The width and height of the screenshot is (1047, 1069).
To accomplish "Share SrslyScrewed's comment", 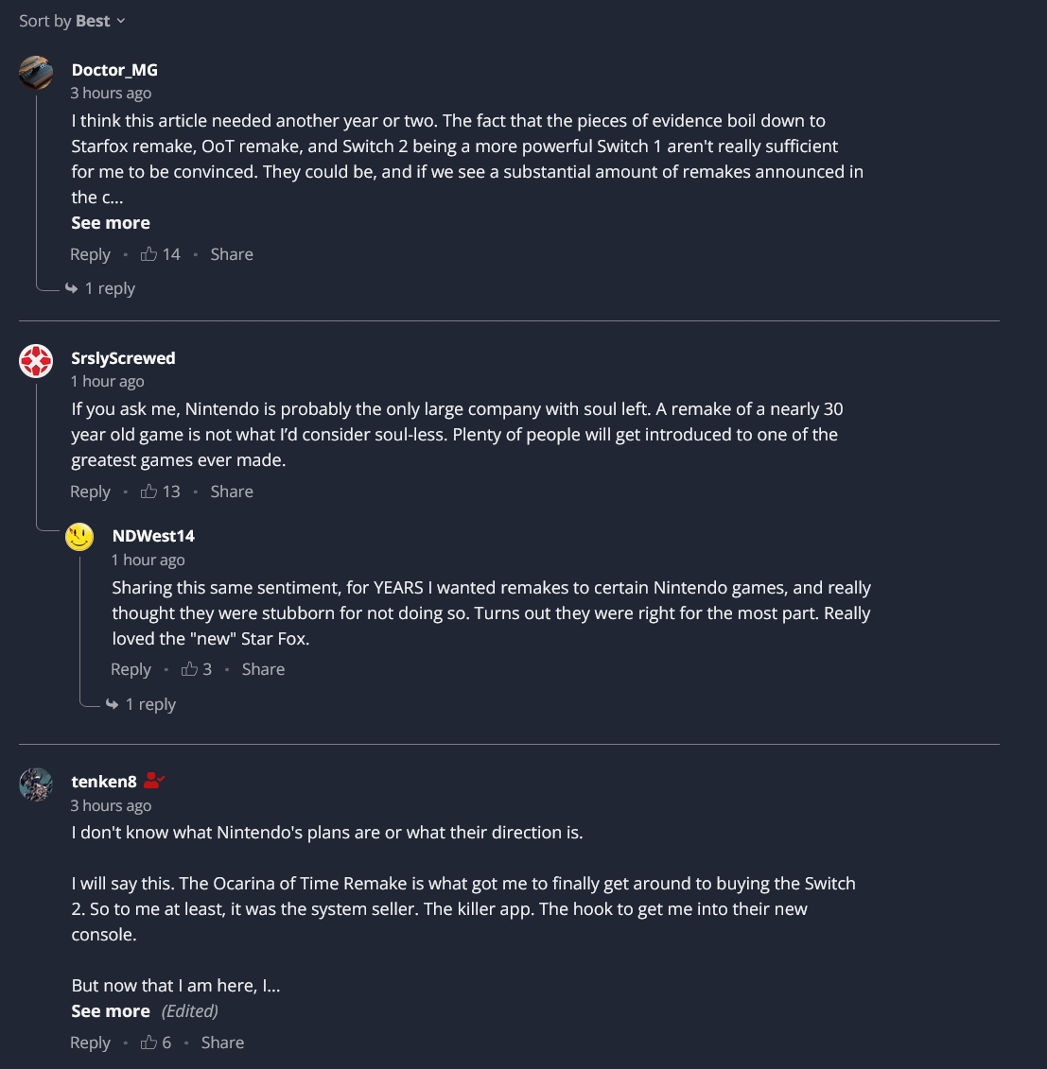I will pos(231,491).
